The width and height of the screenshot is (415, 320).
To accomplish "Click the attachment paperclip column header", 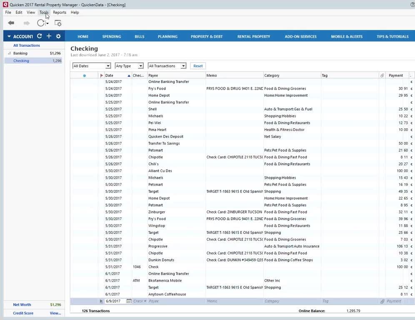I will pos(382,75).
